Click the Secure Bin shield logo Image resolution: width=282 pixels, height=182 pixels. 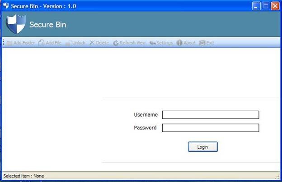(16, 24)
